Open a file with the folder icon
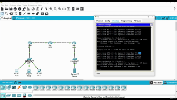This screenshot has height=100, width=177. tap(7, 9)
